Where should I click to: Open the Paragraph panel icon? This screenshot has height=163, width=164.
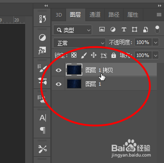(x=43, y=130)
